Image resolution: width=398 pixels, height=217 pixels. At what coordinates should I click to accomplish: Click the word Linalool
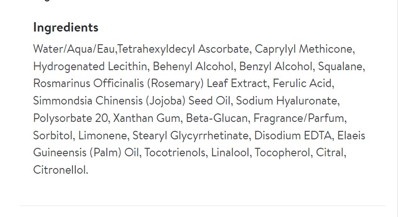pyautogui.click(x=230, y=153)
